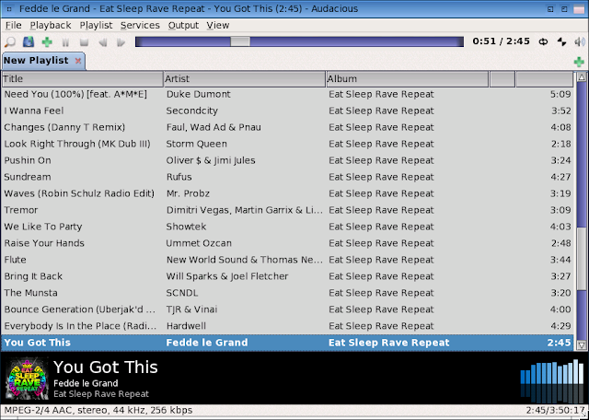The image size is (589, 420).
Task: Open the File menu
Action: tap(14, 25)
